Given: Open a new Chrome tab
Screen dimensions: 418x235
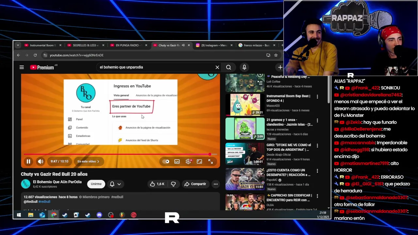Looking at the screenshot, I should click(282, 45).
